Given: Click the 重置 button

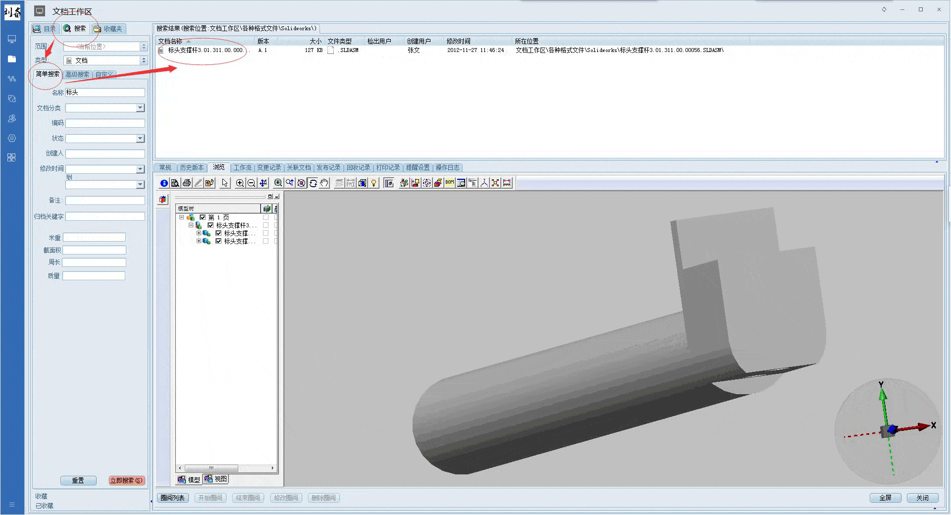Looking at the screenshot, I should pyautogui.click(x=78, y=480).
